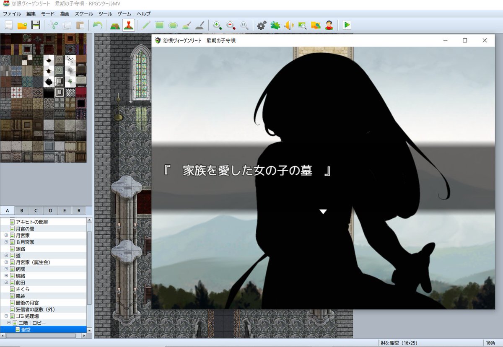Start Playtest with the green play icon
The width and height of the screenshot is (503, 347).
[x=347, y=25]
